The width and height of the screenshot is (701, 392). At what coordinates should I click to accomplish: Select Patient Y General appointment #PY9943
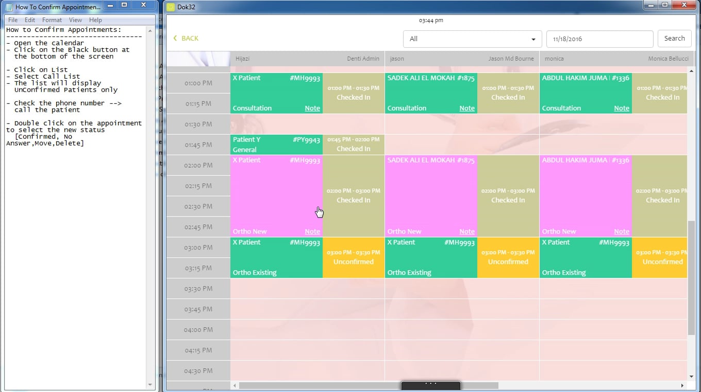click(276, 145)
